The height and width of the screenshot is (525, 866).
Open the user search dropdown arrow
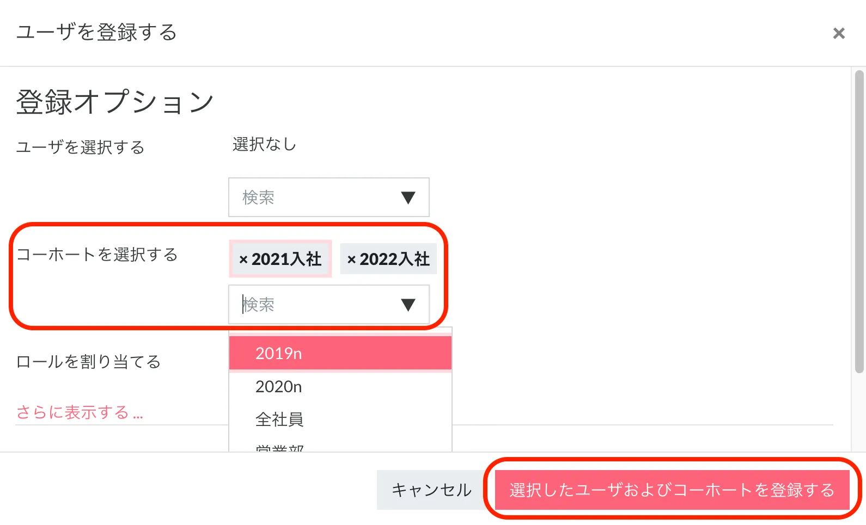pos(408,197)
